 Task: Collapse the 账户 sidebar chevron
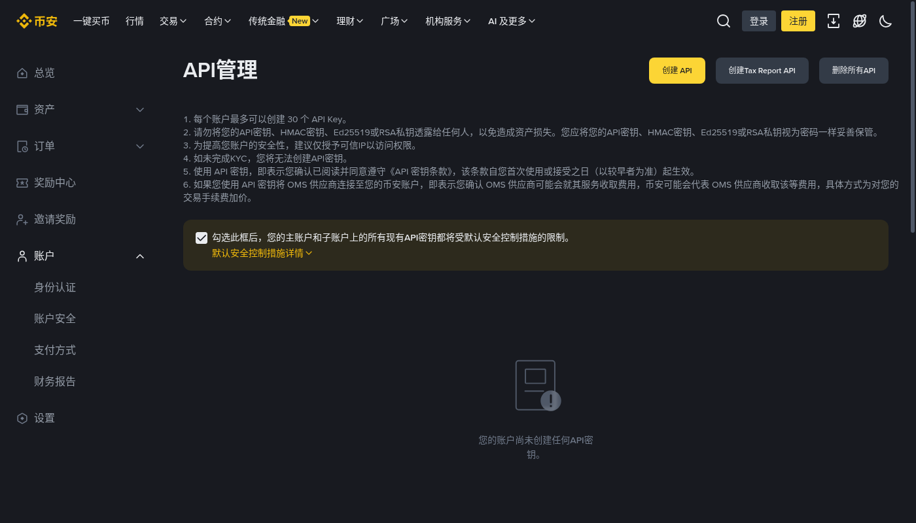click(140, 256)
